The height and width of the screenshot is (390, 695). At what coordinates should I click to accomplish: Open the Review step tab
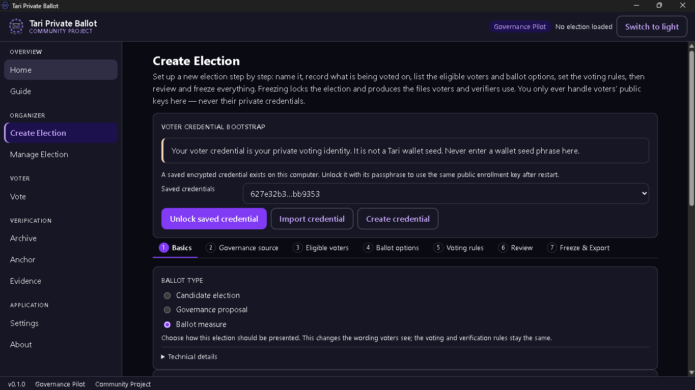(x=515, y=248)
